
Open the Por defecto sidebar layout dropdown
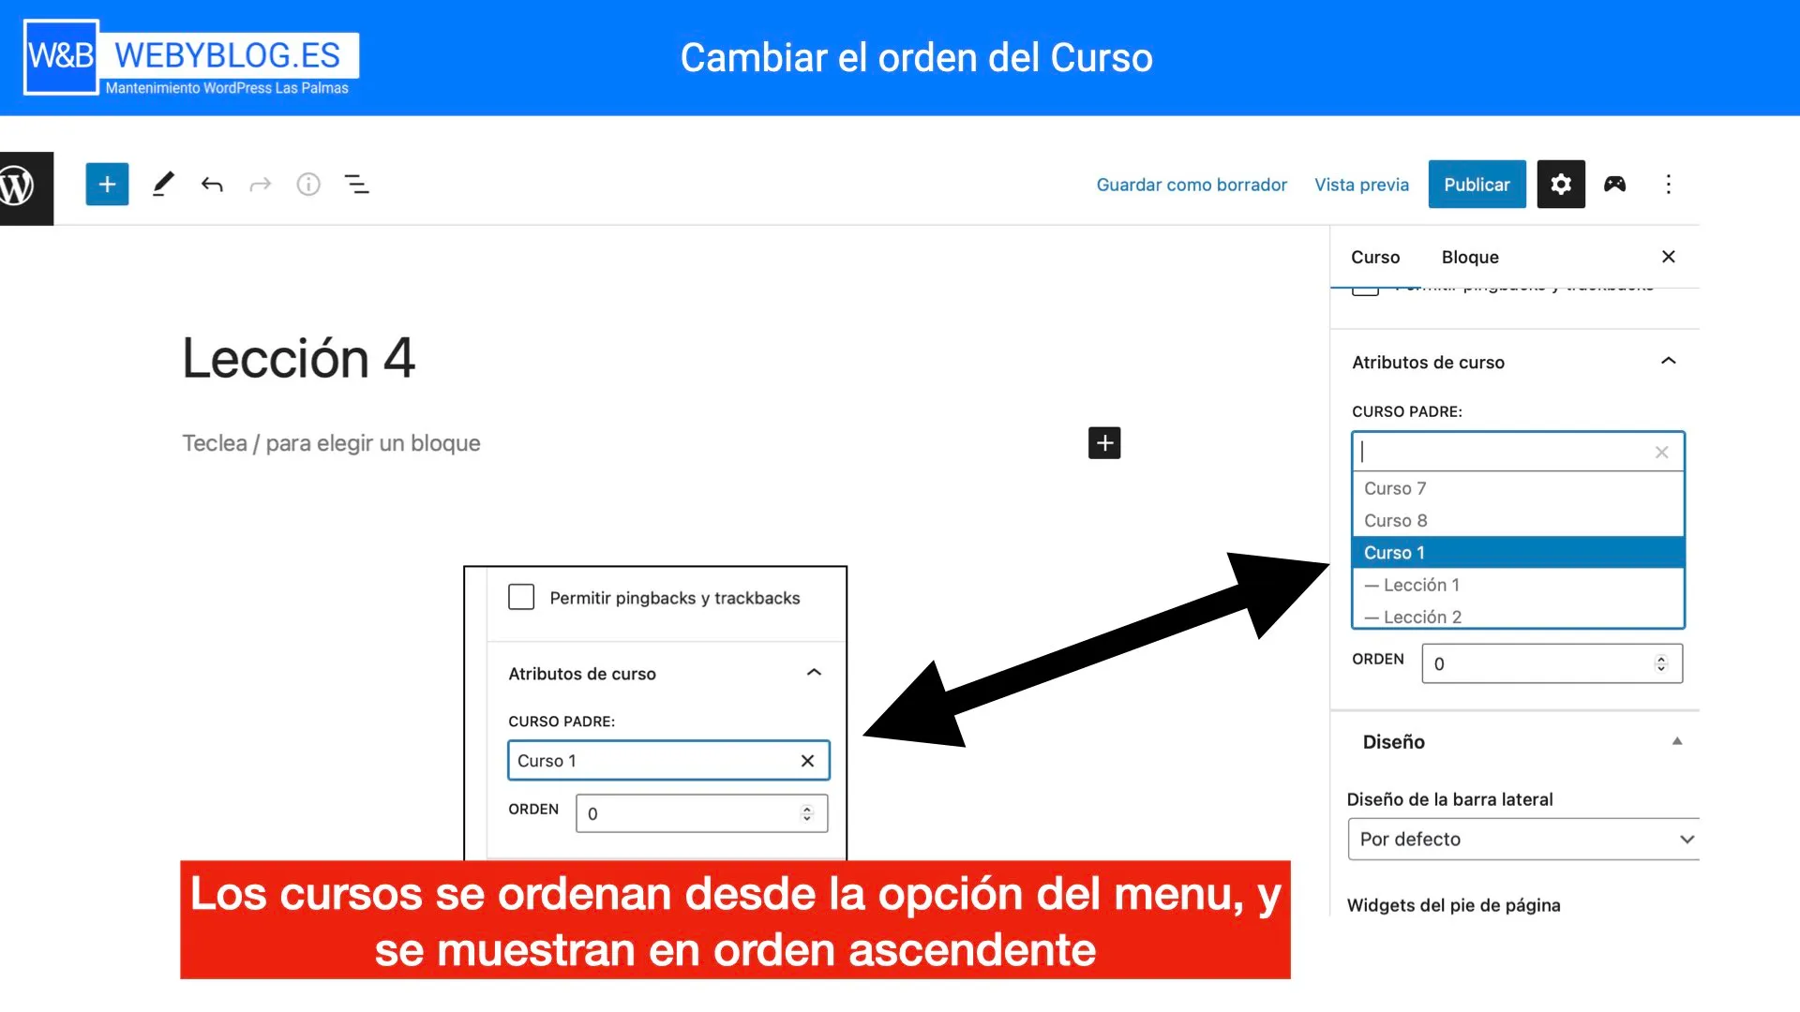pyautogui.click(x=1523, y=840)
